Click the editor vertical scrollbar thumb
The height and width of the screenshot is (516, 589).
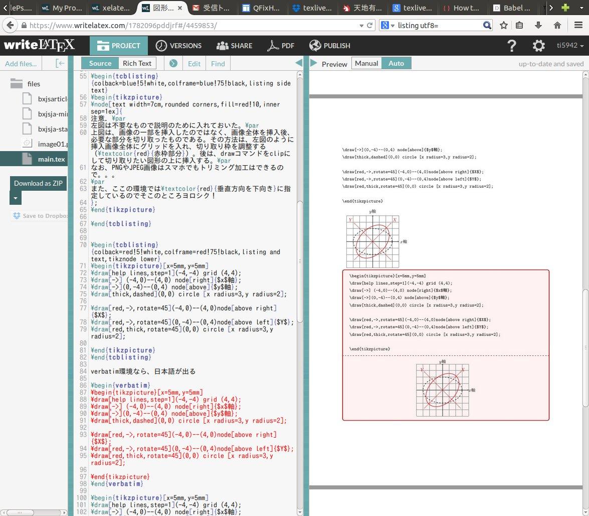point(300,262)
